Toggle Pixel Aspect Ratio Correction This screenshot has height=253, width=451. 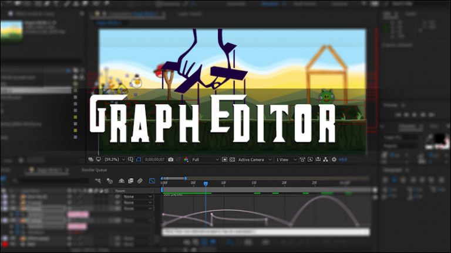click(x=302, y=159)
